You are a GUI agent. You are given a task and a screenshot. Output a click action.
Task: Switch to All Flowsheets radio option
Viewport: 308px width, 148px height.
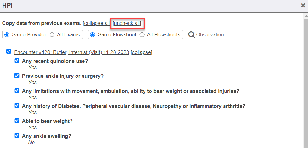pyautogui.click(x=142, y=34)
